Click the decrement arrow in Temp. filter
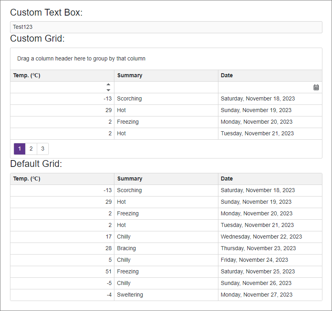 pos(108,90)
